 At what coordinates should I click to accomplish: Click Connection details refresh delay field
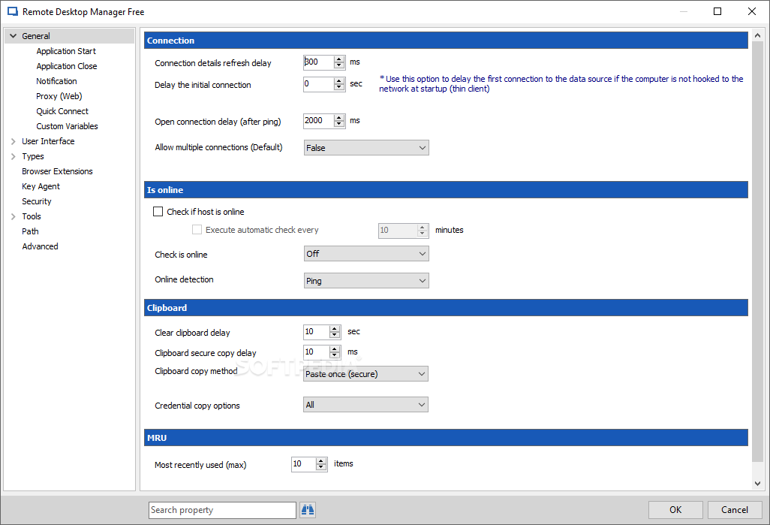click(318, 62)
